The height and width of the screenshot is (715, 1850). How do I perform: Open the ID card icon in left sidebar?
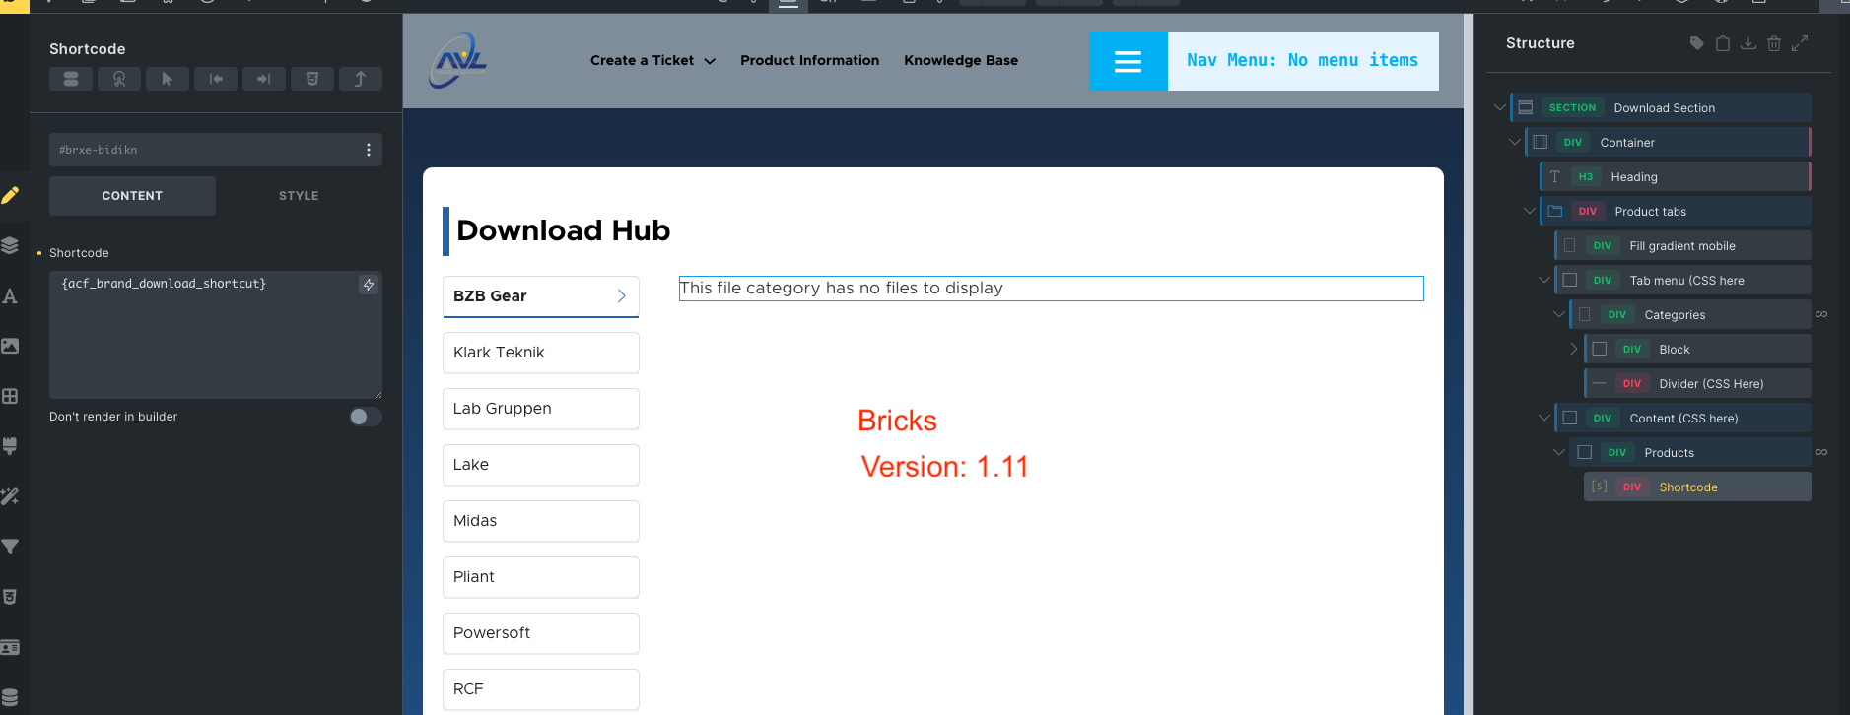pyautogui.click(x=10, y=647)
